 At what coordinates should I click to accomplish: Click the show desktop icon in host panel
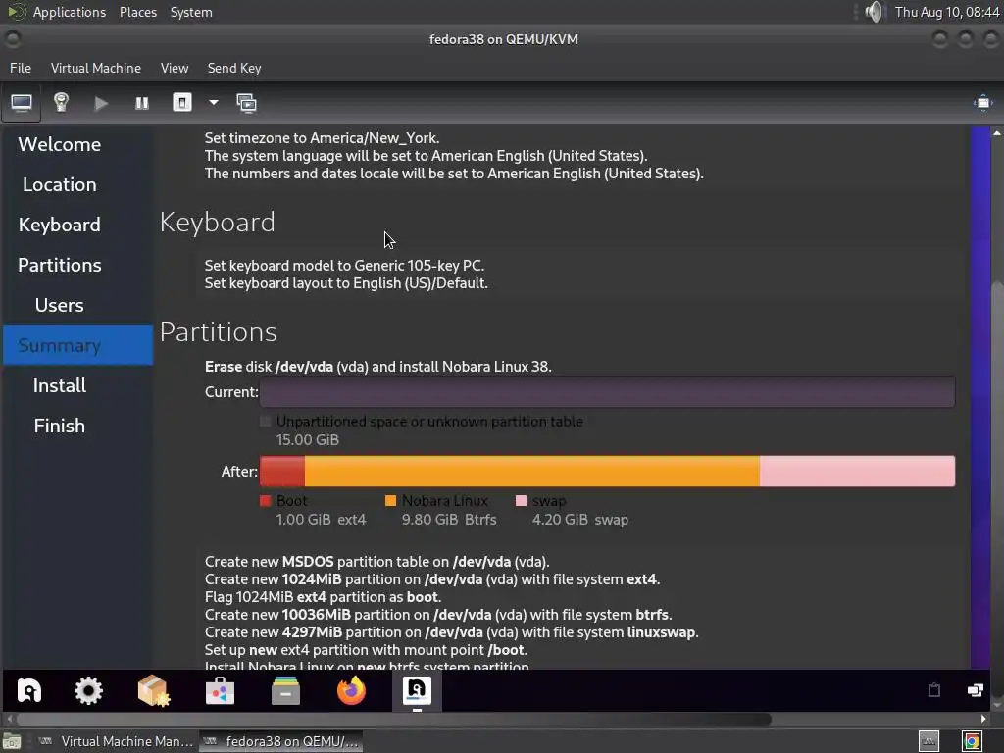click(12, 741)
